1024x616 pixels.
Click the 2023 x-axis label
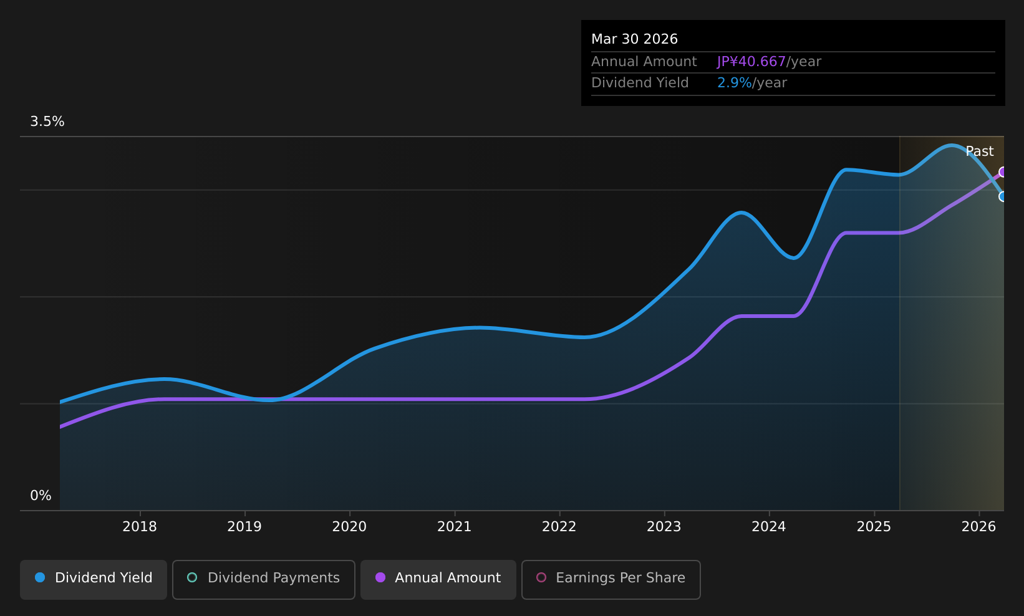point(664,527)
